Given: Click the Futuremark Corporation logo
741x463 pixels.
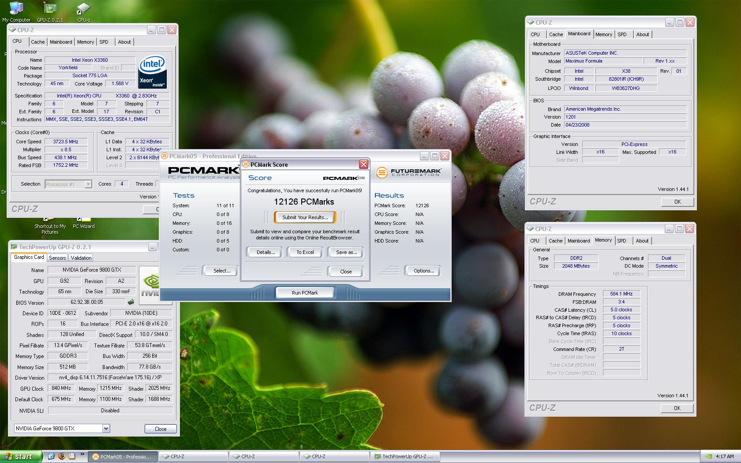Looking at the screenshot, I should [x=409, y=172].
